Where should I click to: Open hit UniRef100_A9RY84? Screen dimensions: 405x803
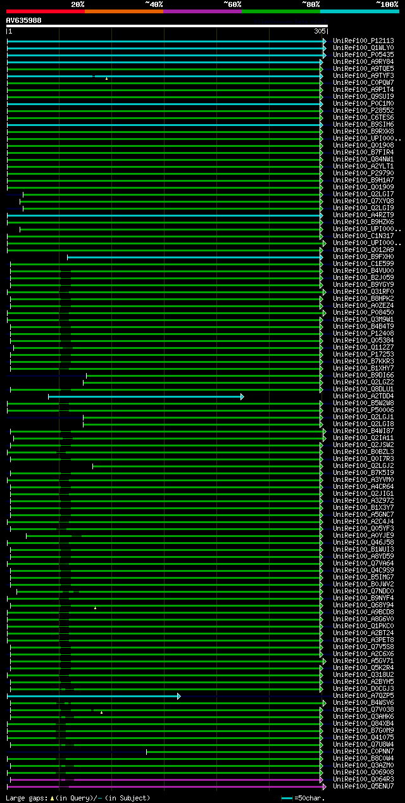[363, 61]
